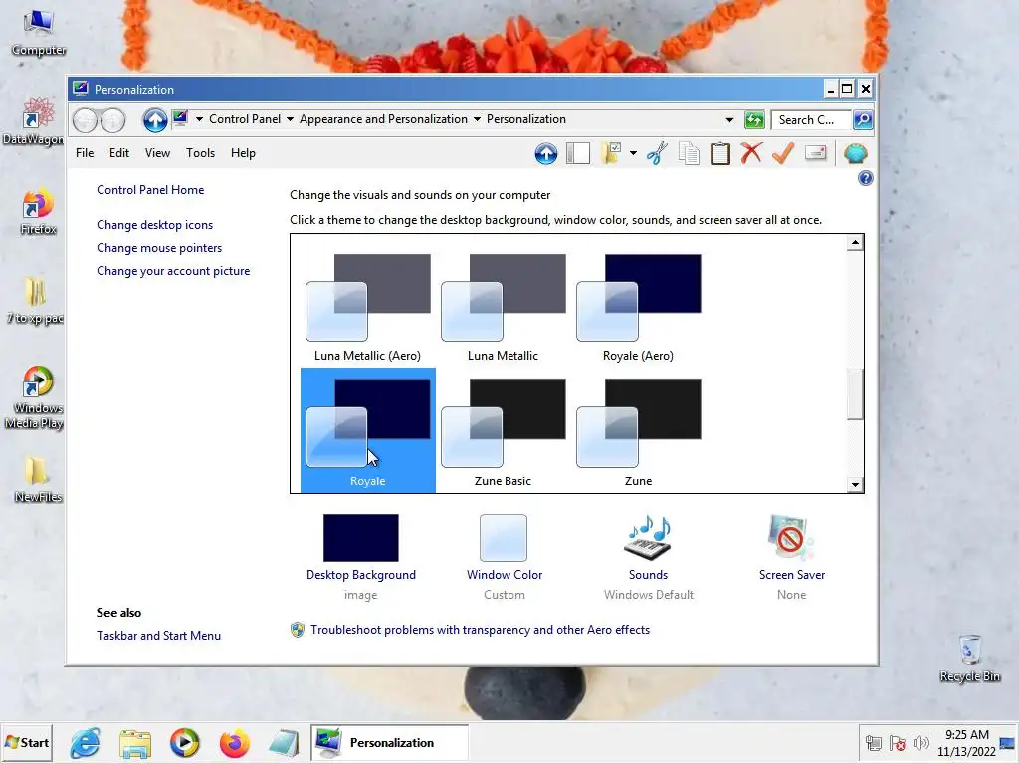Viewport: 1019px width, 764px height.
Task: Open Windows Explorer from taskbar
Action: coord(135,743)
